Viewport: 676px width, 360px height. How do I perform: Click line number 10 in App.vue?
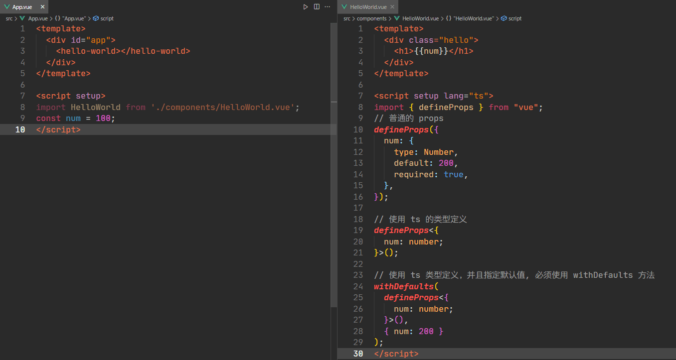coord(20,129)
